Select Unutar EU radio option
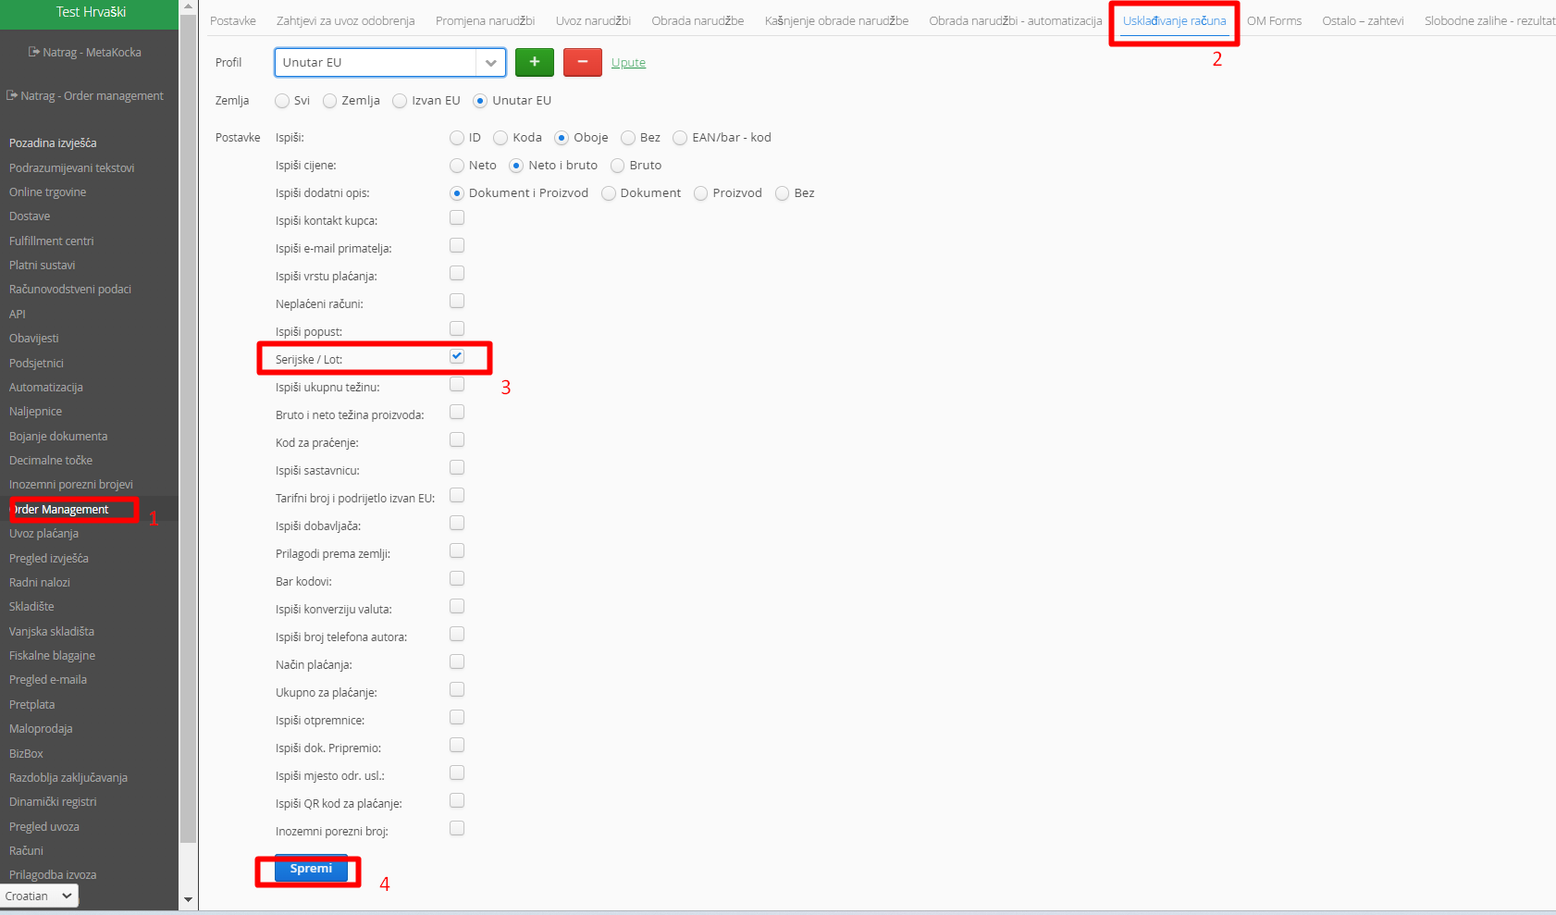 click(x=480, y=101)
